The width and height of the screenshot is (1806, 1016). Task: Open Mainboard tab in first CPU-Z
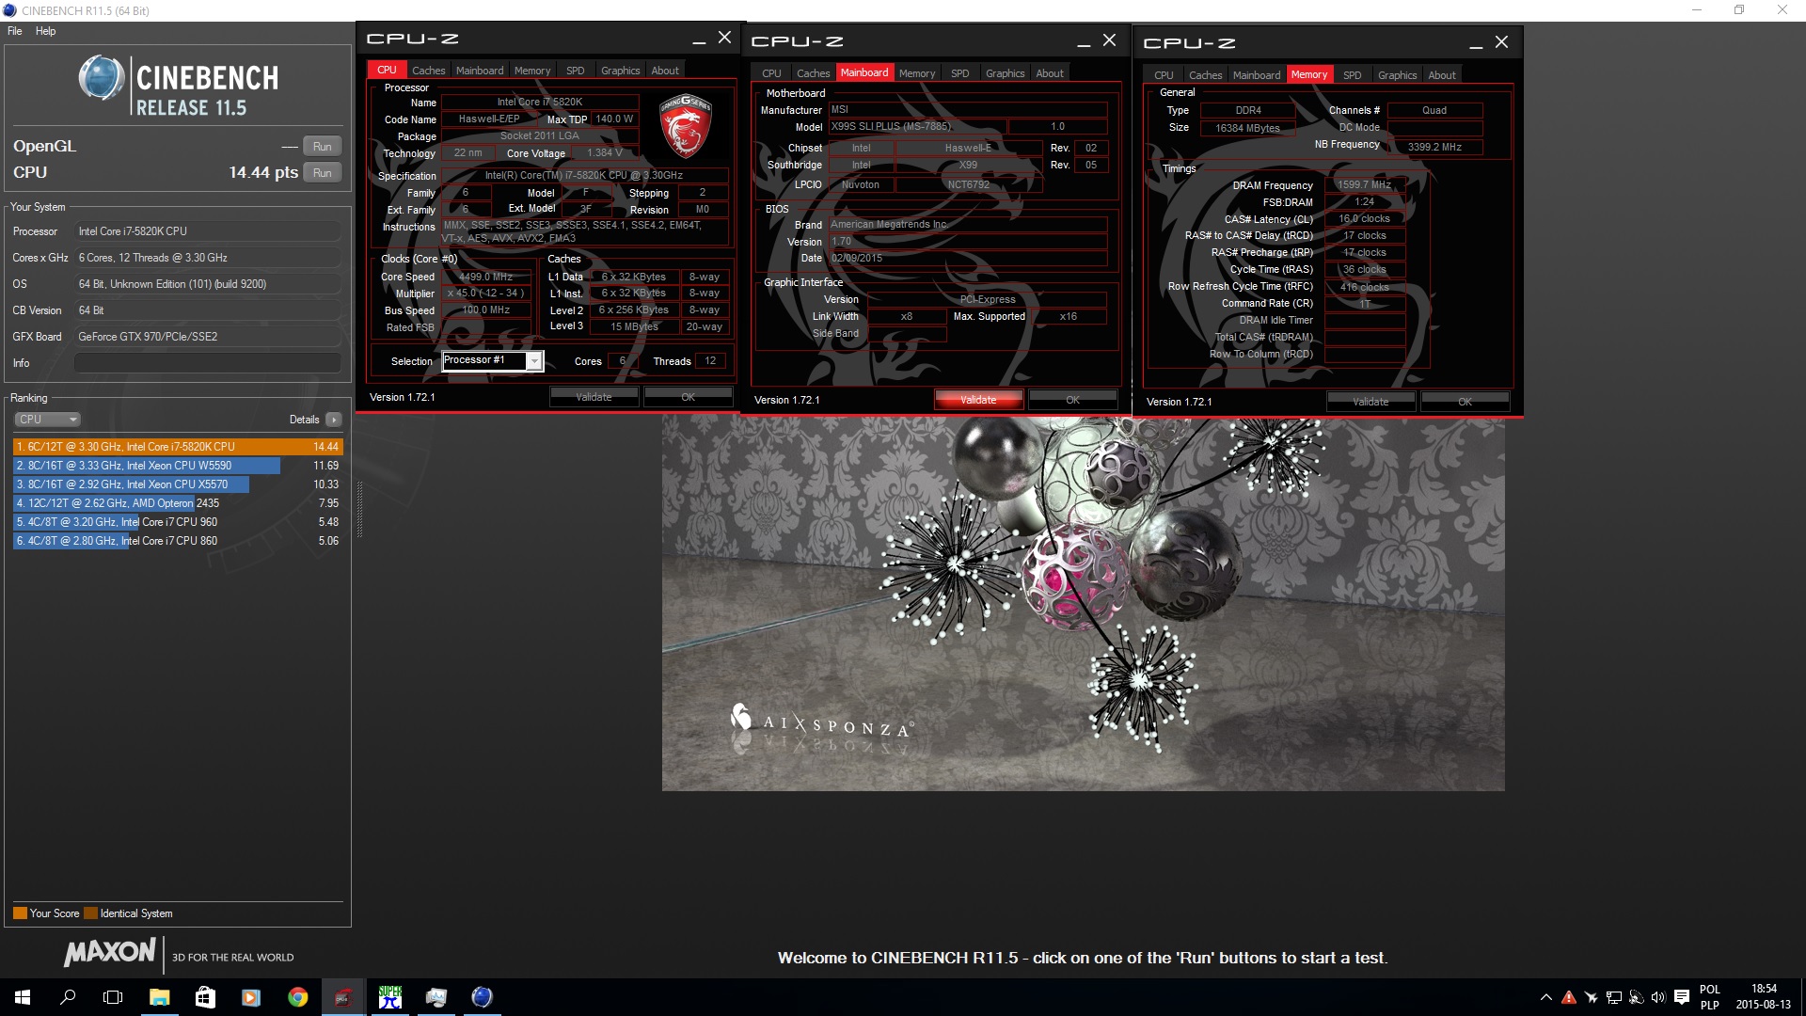pos(480,71)
